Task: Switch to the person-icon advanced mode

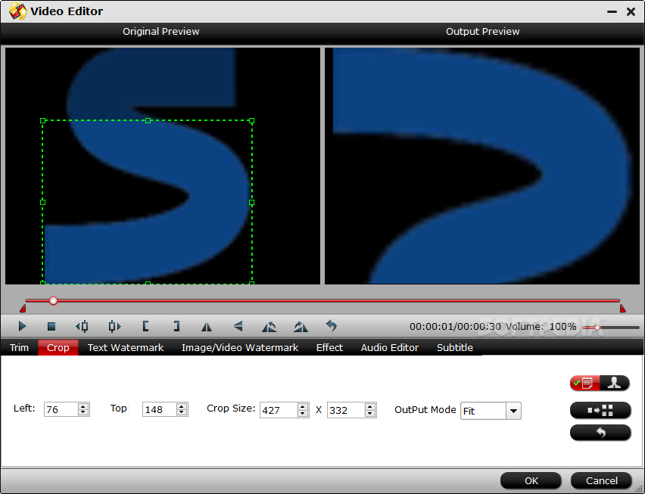Action: [x=615, y=383]
